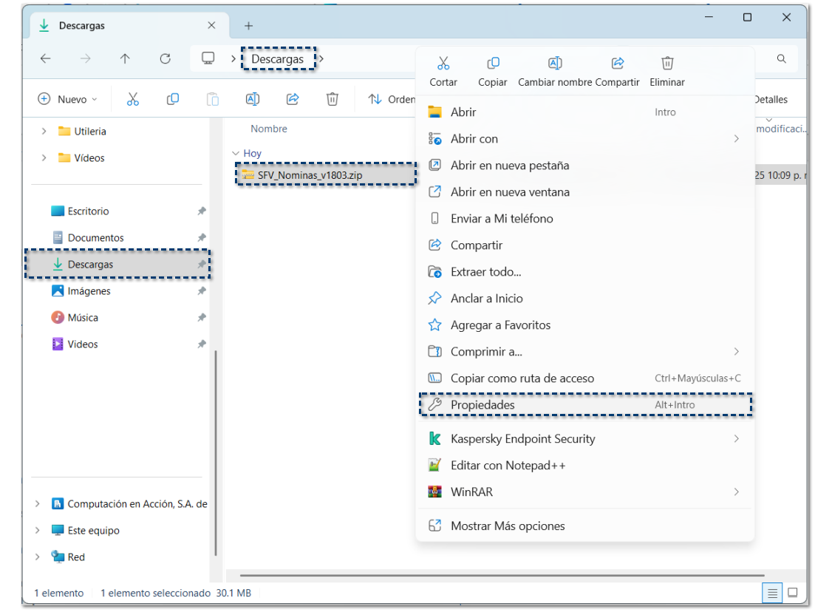Click the Cambiar nombre icon in context menu
Viewport: 815px width, 612px height.
coord(555,64)
